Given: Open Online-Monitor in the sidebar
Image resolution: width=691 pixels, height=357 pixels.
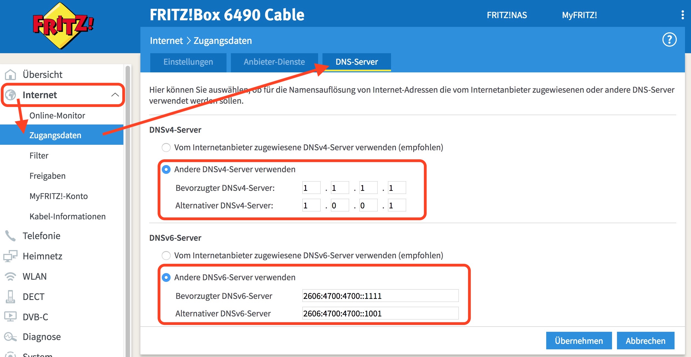Looking at the screenshot, I should click(x=57, y=115).
